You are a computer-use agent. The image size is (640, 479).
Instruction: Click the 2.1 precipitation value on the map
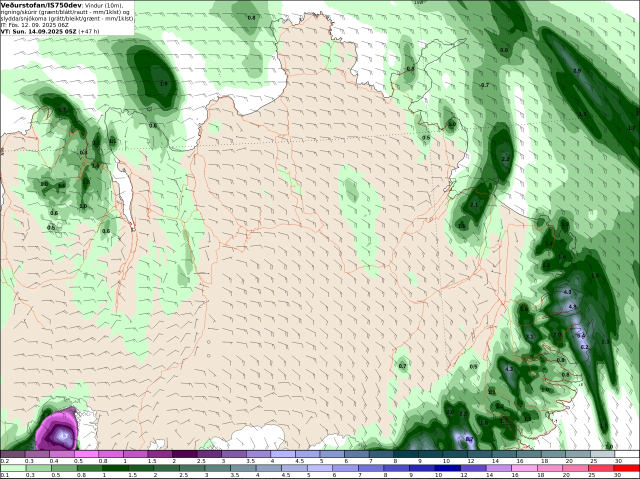coord(474,204)
